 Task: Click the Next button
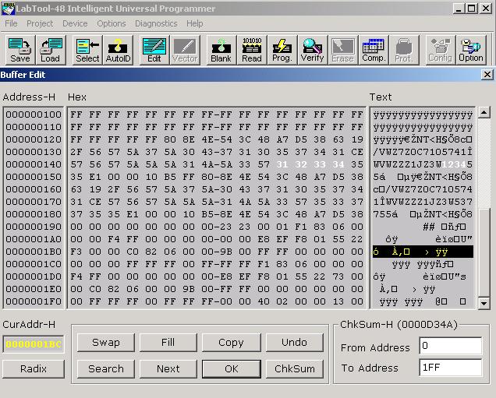(x=168, y=368)
